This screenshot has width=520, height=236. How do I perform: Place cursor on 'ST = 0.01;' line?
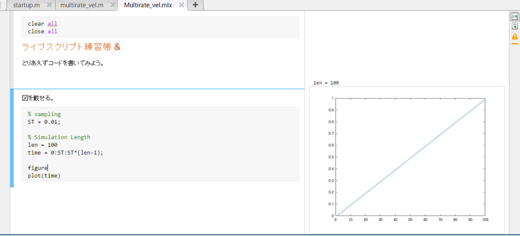(44, 122)
